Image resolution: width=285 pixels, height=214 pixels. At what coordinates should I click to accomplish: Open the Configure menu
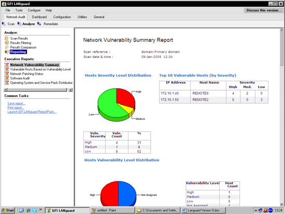coord(34,10)
